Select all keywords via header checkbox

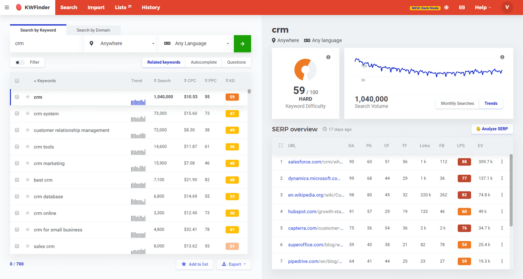[17, 80]
